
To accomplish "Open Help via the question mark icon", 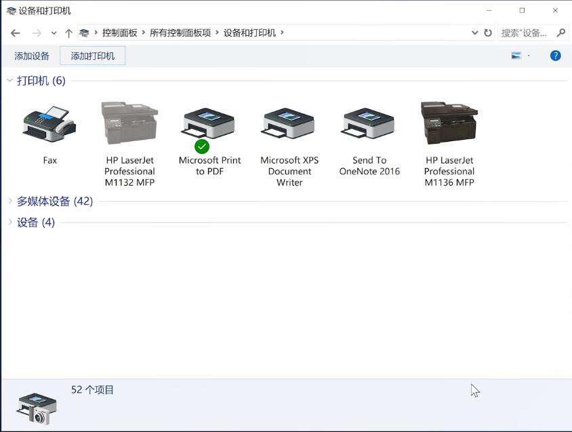I will click(x=555, y=55).
